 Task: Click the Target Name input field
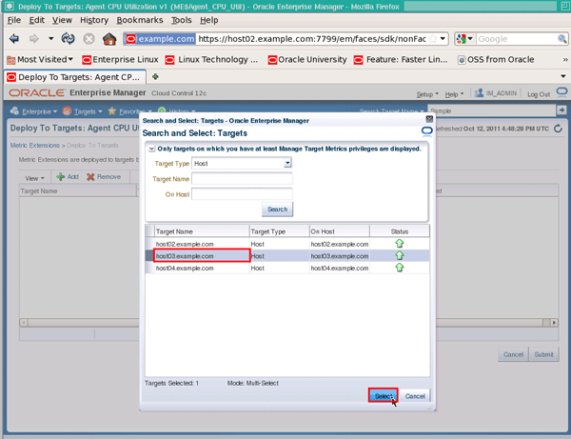pyautogui.click(x=242, y=178)
